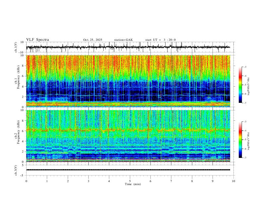Select the date text 'Oct. 25, 2025'
Screen dimensions: 263x203
tap(93, 40)
